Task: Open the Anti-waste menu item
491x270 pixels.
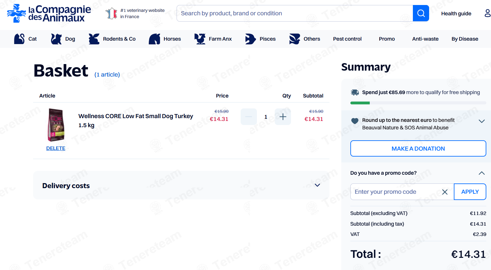Action: (x=425, y=39)
